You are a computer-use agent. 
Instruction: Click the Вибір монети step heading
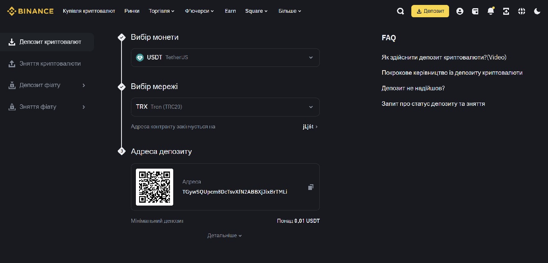click(x=155, y=37)
